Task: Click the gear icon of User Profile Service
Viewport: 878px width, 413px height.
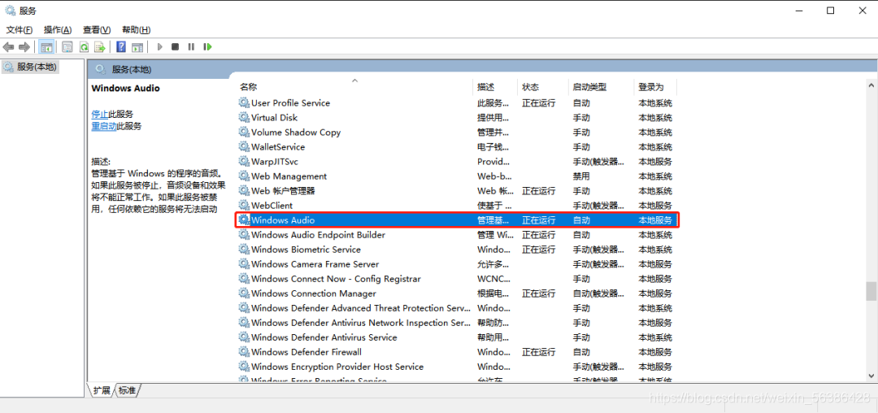Action: coord(244,103)
